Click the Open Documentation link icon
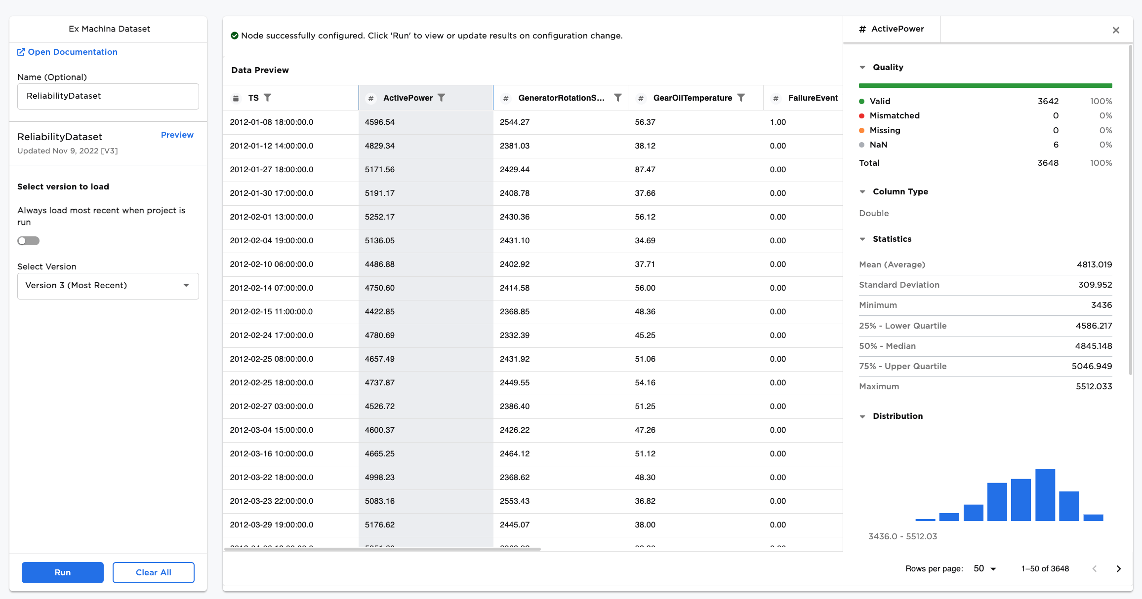 click(x=20, y=52)
